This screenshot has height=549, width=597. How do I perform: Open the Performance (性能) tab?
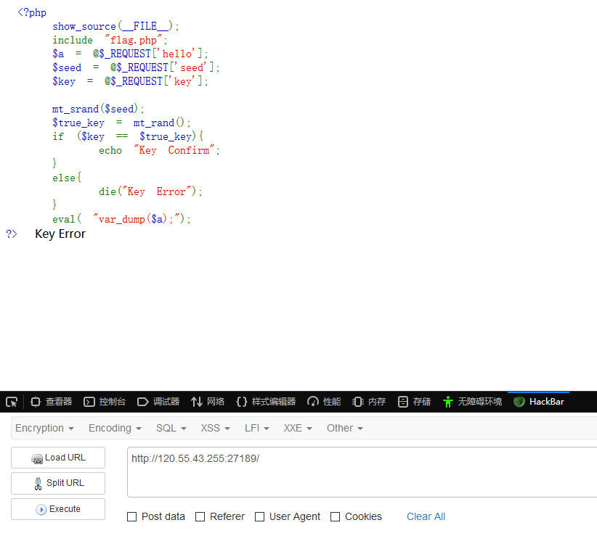[324, 402]
